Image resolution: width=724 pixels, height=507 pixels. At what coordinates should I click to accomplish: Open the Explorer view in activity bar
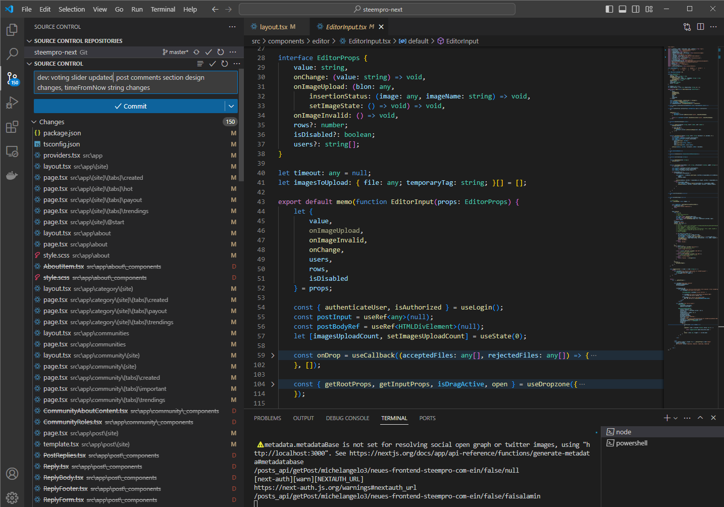coord(12,30)
